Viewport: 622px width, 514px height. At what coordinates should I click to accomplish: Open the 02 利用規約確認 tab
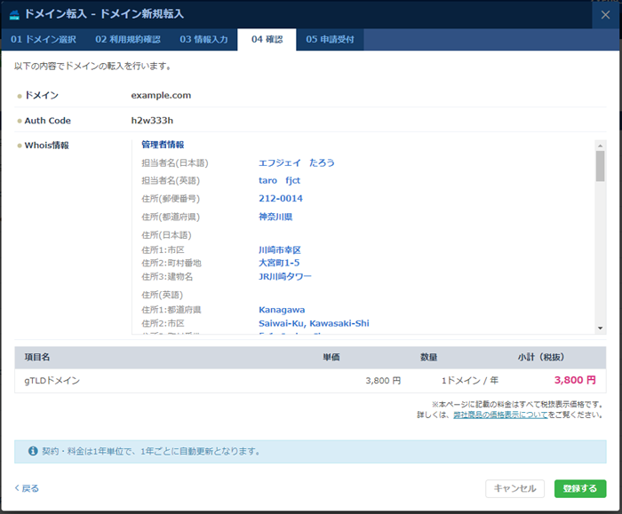pyautogui.click(x=128, y=39)
